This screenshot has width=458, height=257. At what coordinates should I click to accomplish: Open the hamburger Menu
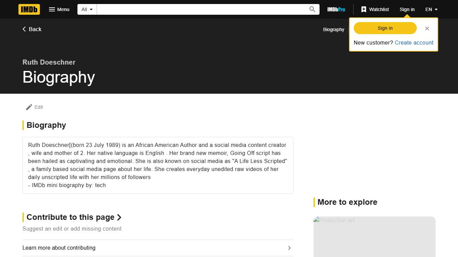point(59,9)
